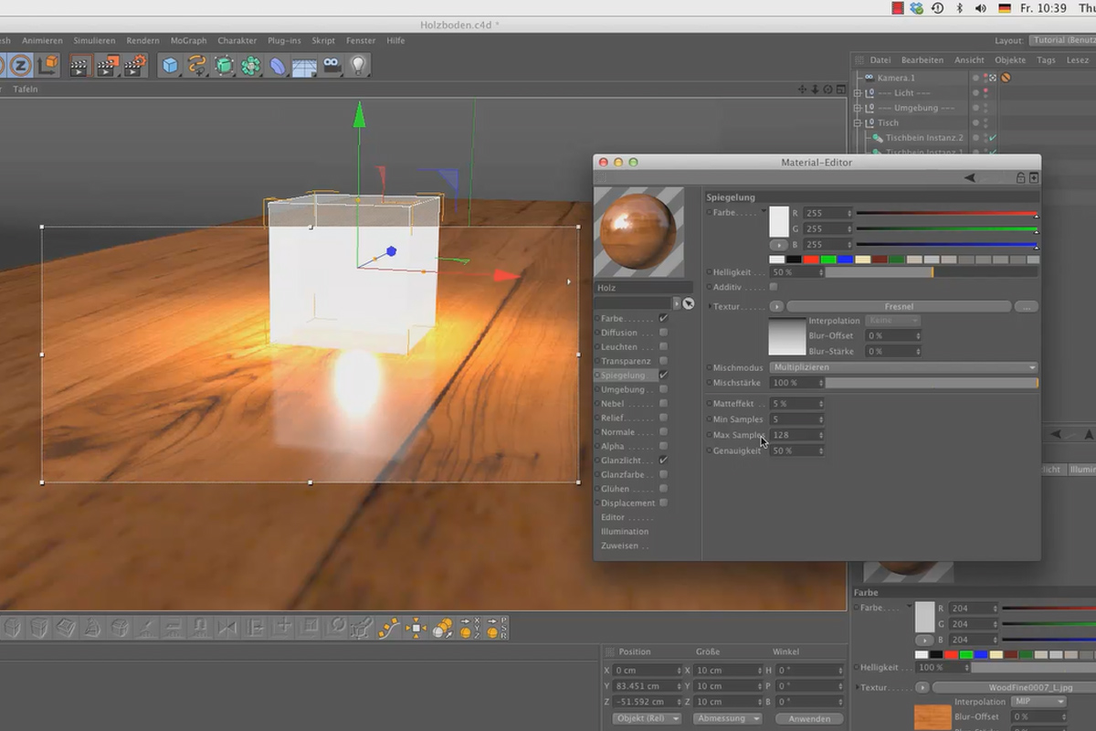1096x731 pixels.
Task: Click the PSR reset icon in bottom toolbar
Action: point(497,628)
